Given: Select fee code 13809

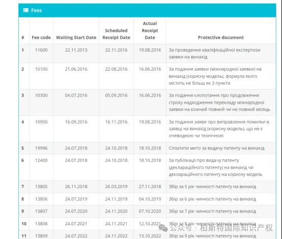Looking at the screenshot, I should pyautogui.click(x=41, y=236).
